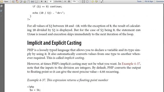This screenshot has width=164, height=92.
Task: Click the Implicit and Explicit Casting heading
Action: [54, 43]
